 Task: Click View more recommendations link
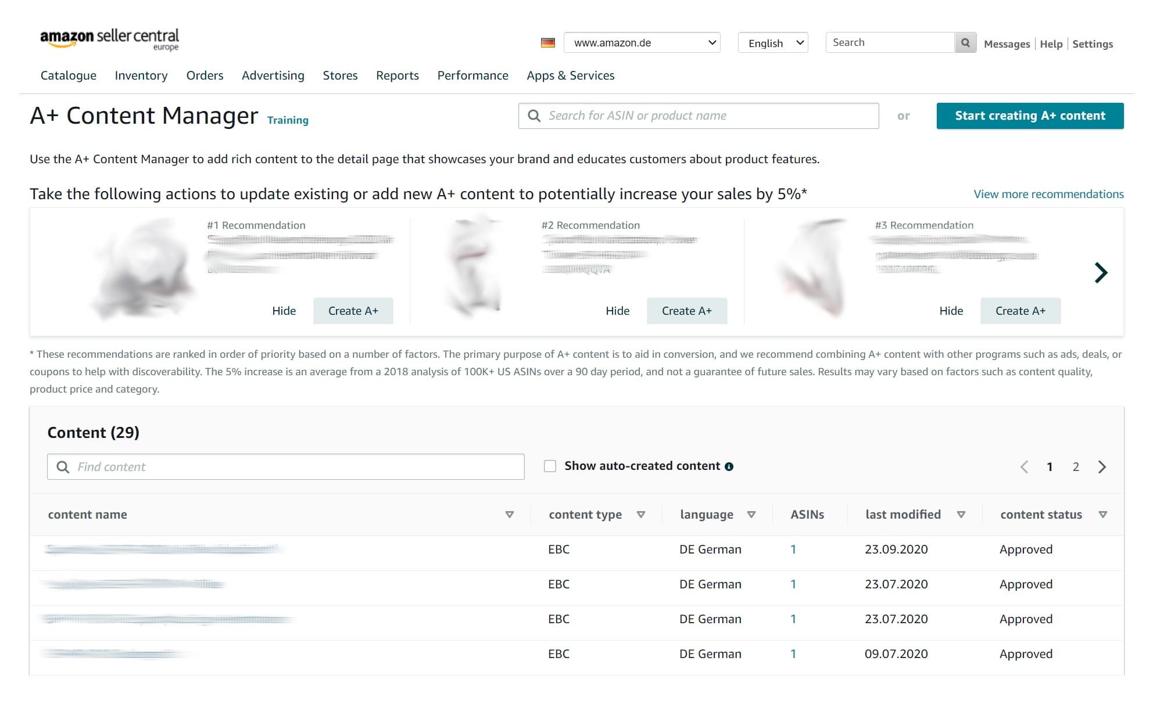tap(1048, 194)
